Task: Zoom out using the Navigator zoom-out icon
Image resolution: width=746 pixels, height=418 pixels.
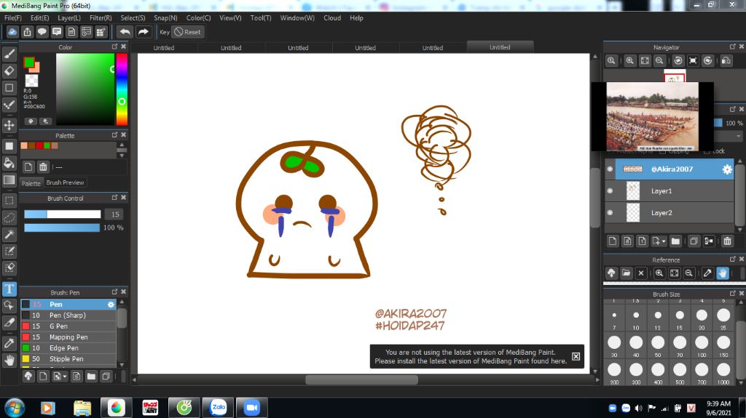Action: coord(659,61)
